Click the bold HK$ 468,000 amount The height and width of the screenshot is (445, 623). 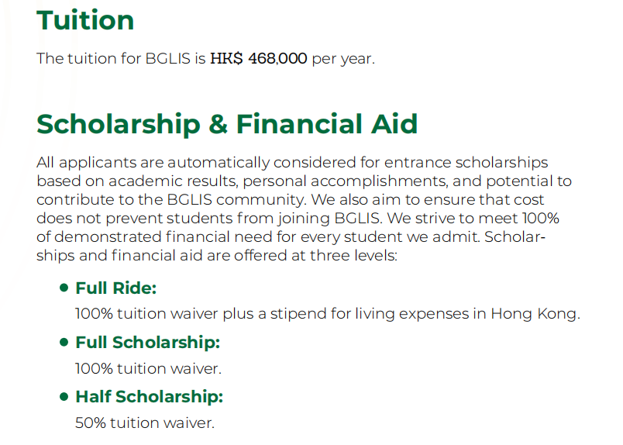coord(259,59)
